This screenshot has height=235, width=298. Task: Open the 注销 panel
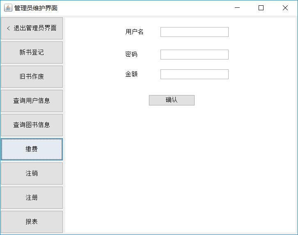[32, 173]
